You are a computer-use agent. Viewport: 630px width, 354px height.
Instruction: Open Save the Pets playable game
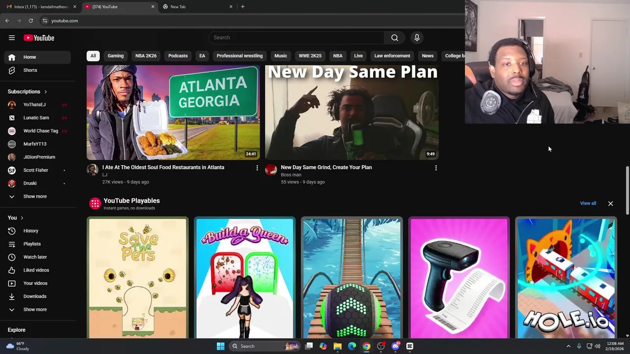[x=138, y=278]
